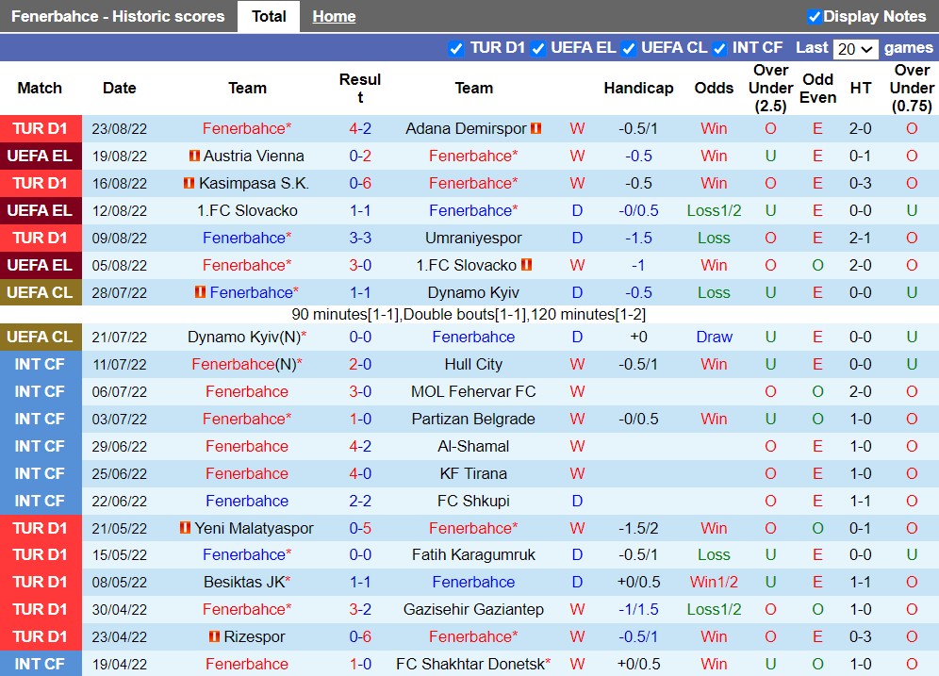Select the Total tab
This screenshot has height=676, width=939.
click(269, 16)
